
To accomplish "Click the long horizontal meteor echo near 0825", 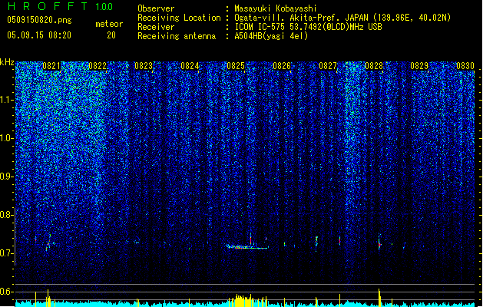I will (x=247, y=246).
